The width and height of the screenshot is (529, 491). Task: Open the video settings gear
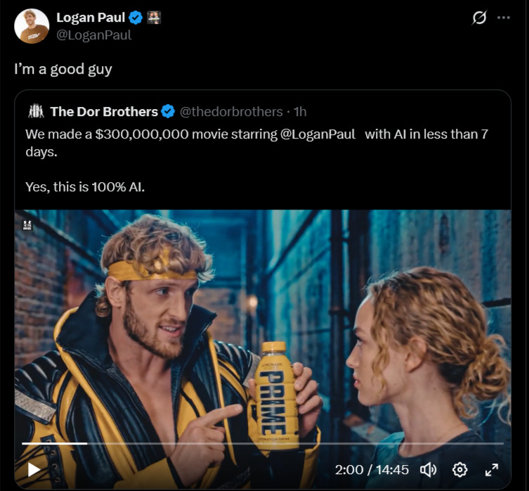459,470
